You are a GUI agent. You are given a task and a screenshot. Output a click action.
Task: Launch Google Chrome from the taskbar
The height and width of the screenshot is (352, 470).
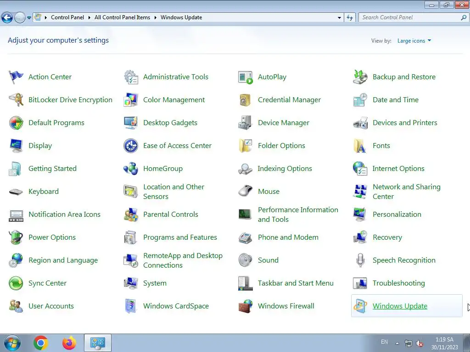pos(41,343)
